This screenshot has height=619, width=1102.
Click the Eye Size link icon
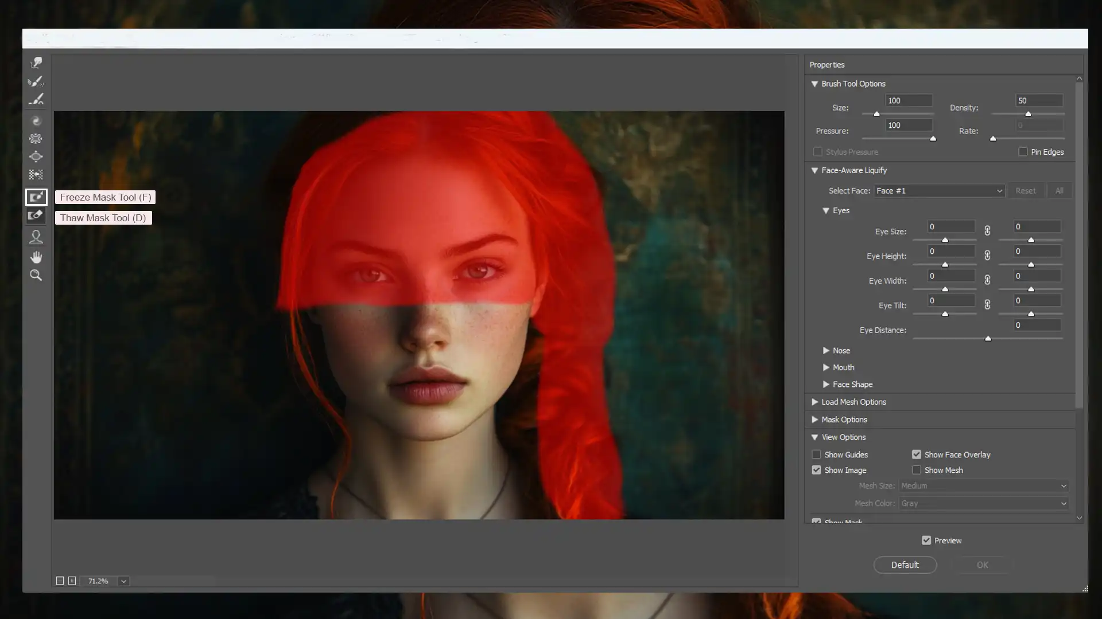pyautogui.click(x=988, y=230)
